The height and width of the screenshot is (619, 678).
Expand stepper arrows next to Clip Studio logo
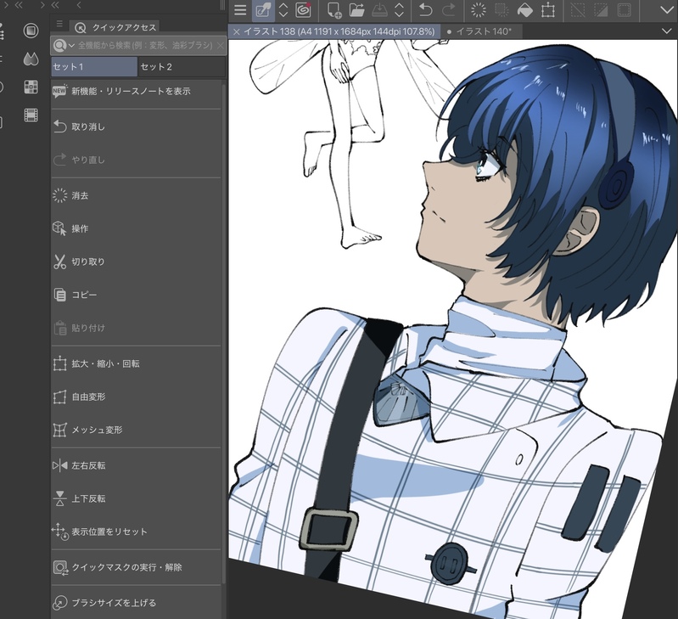pos(283,10)
